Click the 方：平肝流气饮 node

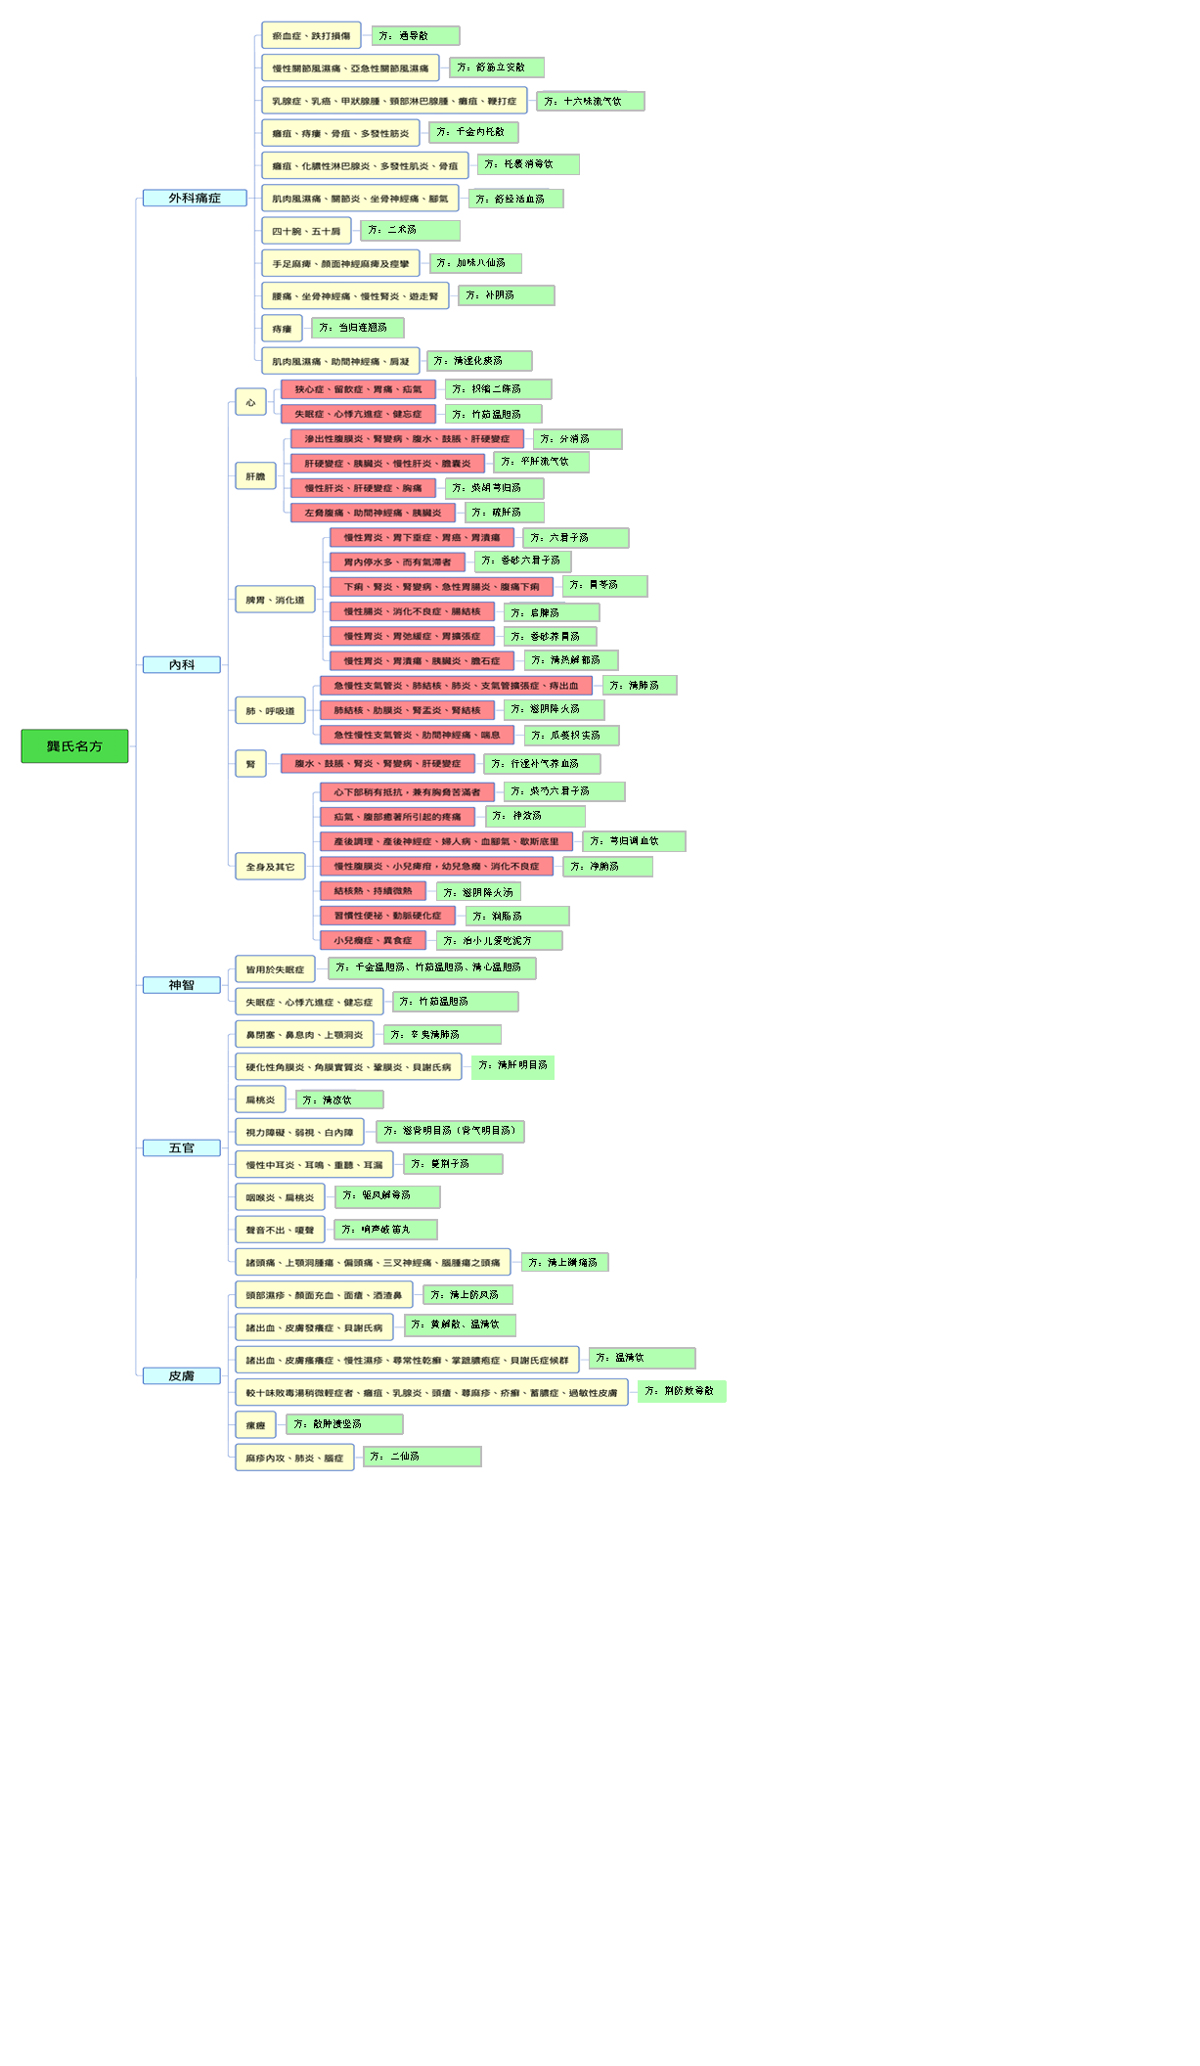pyautogui.click(x=541, y=462)
